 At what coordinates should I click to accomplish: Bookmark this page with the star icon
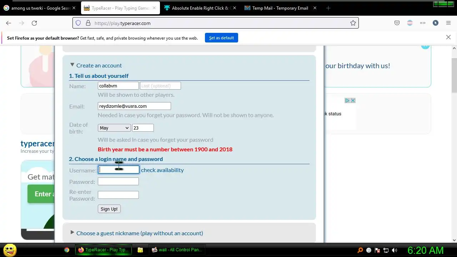click(x=353, y=23)
